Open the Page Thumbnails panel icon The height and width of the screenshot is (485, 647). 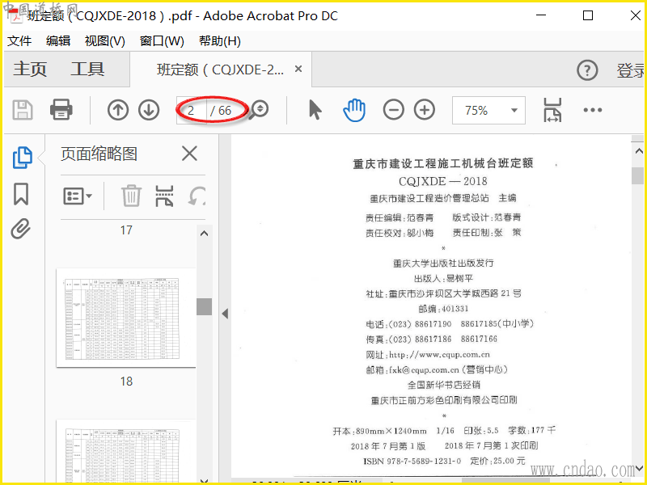coord(22,158)
